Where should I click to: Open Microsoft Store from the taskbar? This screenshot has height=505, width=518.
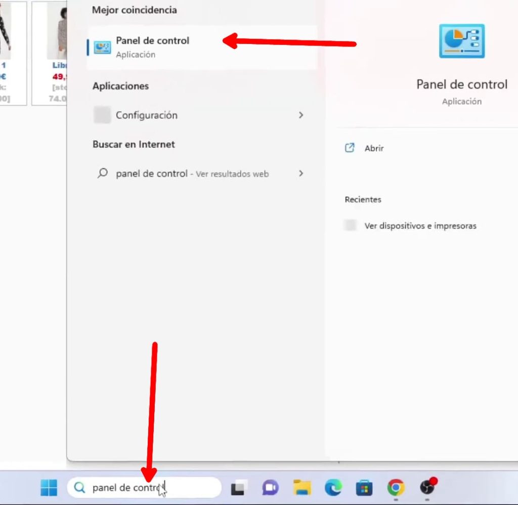(364, 488)
